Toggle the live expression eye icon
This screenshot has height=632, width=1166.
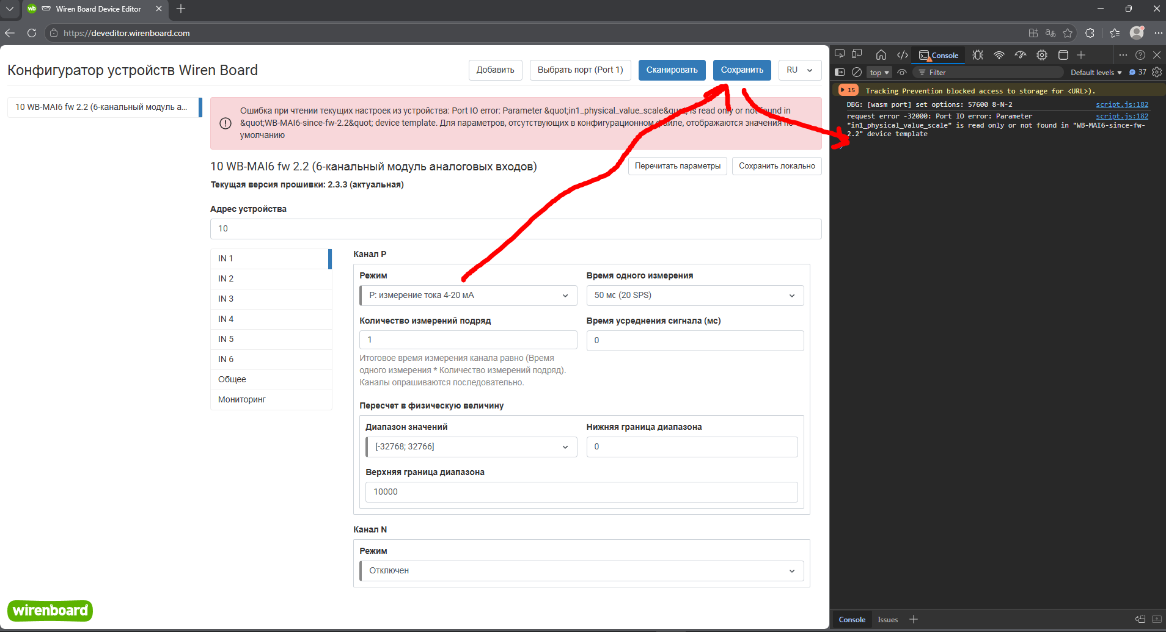[x=902, y=72]
